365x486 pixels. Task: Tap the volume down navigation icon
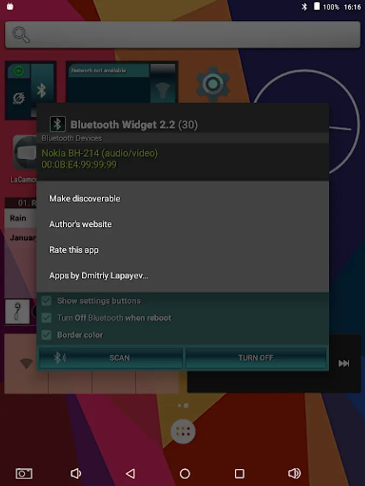75,473
